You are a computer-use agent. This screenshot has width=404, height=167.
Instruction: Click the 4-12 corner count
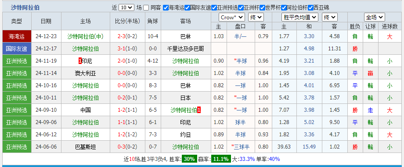(x=153, y=61)
